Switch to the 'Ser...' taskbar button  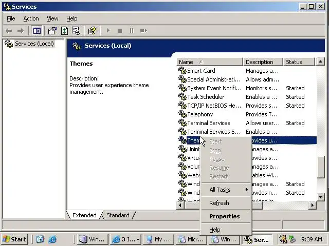pyautogui.click(x=257, y=239)
